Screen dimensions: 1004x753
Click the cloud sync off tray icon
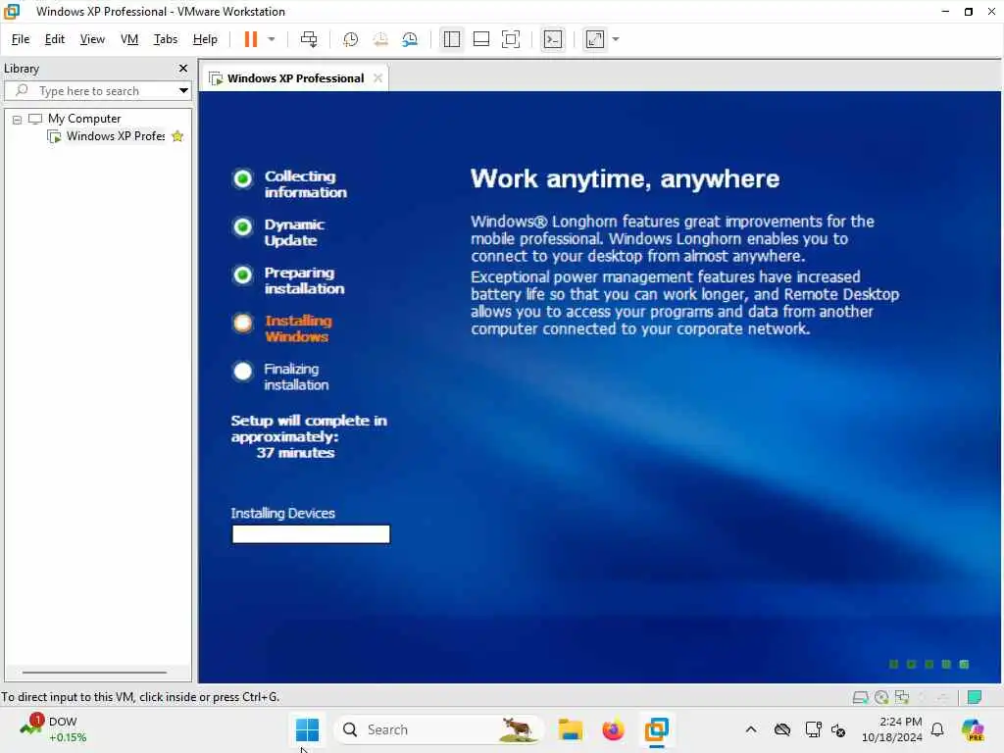point(781,729)
